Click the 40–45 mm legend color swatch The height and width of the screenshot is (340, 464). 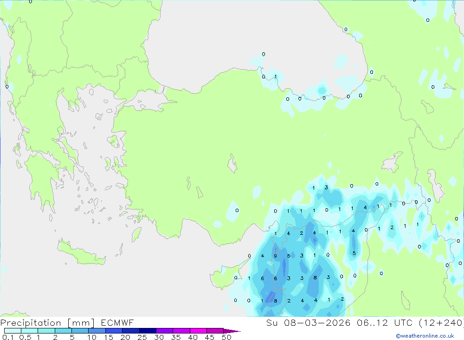198,331
